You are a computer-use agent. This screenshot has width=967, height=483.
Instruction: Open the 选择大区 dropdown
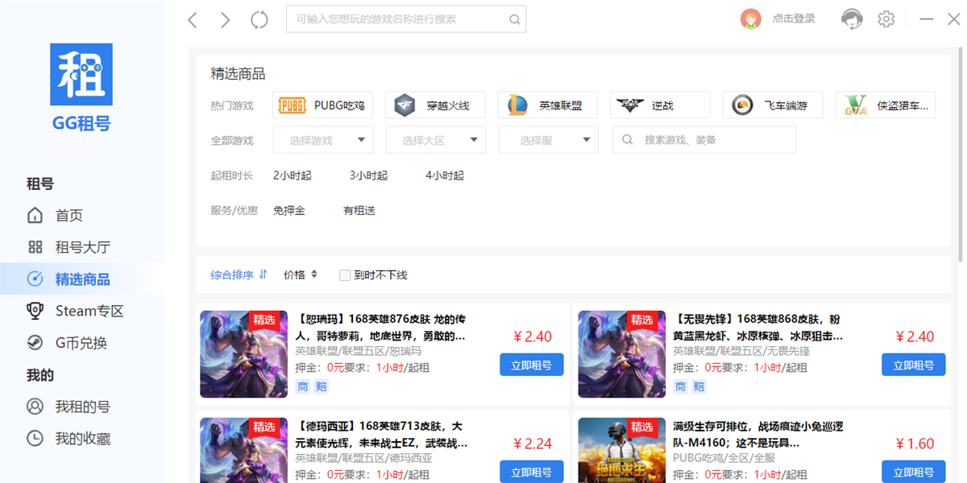(x=435, y=140)
